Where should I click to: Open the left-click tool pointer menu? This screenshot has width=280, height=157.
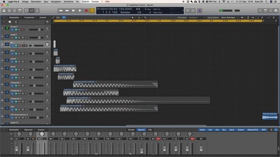(133, 17)
